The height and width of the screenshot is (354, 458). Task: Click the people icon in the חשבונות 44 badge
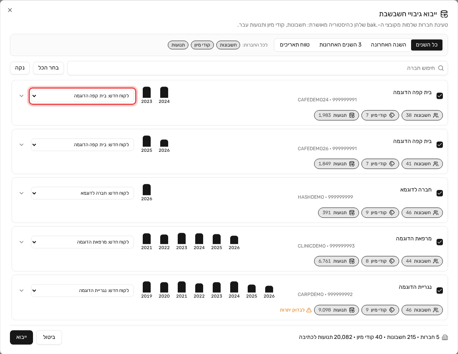[x=436, y=261]
